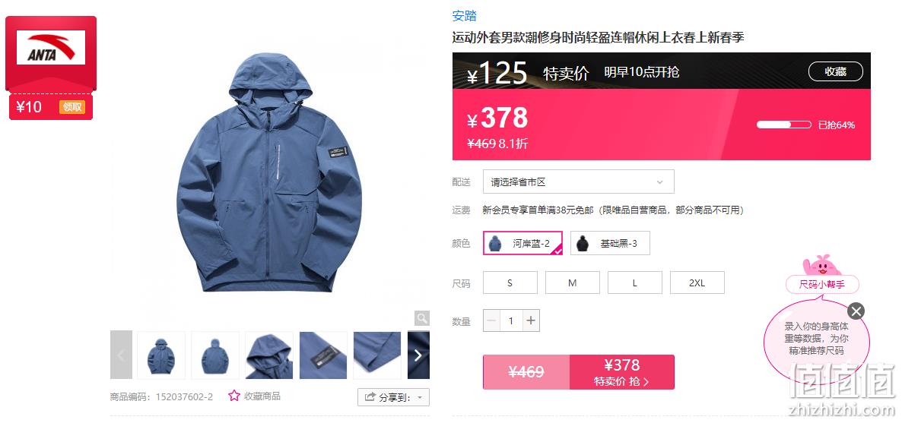Screen dimensions: 902x423
Task: Close the size helper bubble
Action: click(856, 311)
